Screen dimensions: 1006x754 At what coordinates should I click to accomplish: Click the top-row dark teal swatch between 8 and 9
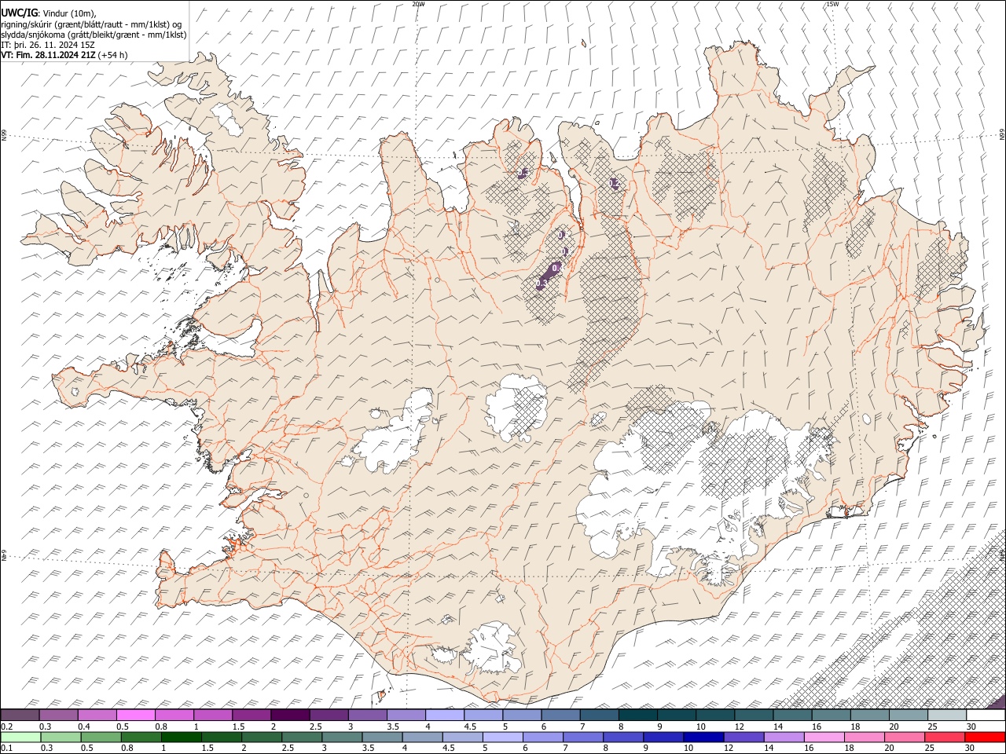[638, 716]
